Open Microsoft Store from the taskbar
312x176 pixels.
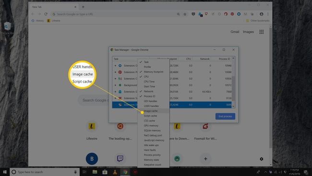coord(105,172)
